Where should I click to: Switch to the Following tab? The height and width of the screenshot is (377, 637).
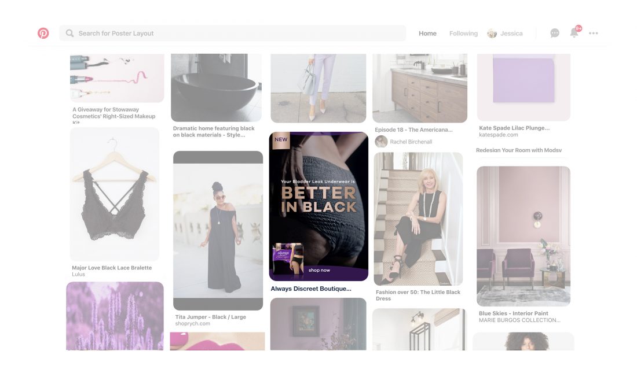point(463,34)
